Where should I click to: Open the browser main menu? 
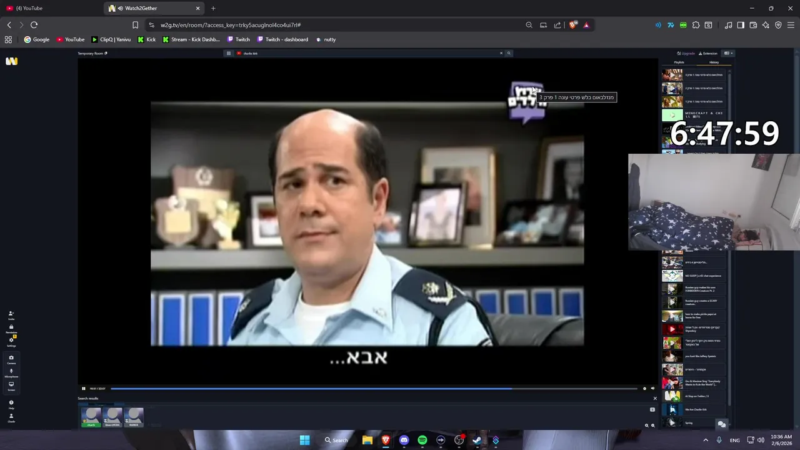click(791, 25)
